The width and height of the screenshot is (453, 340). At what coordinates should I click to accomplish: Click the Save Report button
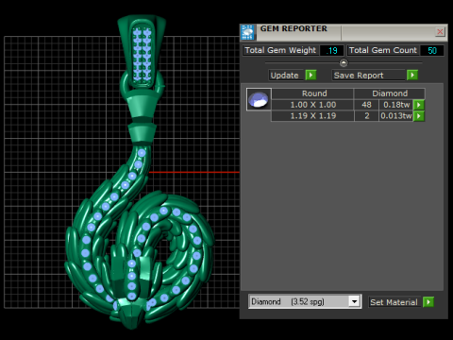(x=368, y=76)
